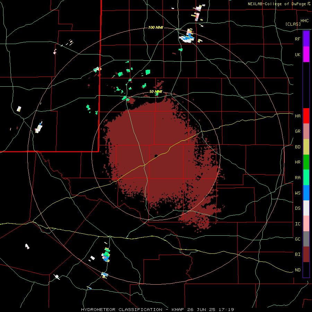Click the DS legend label

tap(297, 208)
